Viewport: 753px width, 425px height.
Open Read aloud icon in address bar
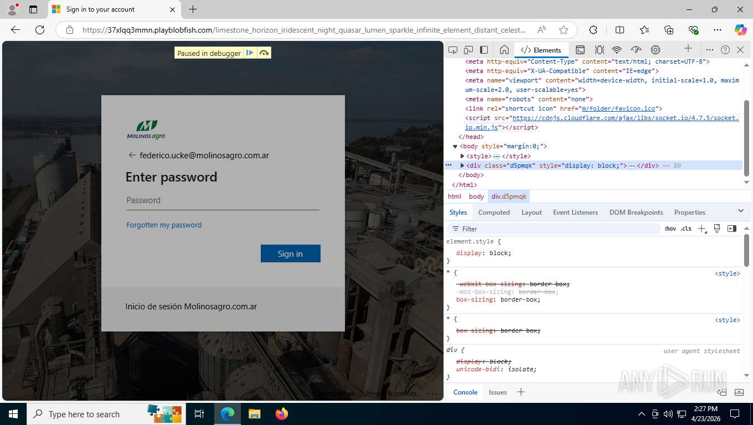click(x=541, y=30)
